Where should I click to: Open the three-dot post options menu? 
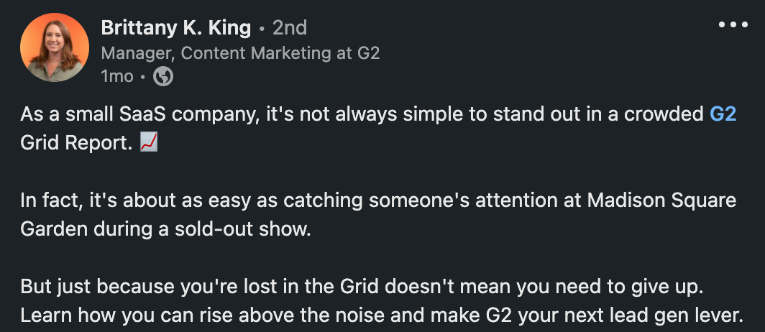(733, 24)
